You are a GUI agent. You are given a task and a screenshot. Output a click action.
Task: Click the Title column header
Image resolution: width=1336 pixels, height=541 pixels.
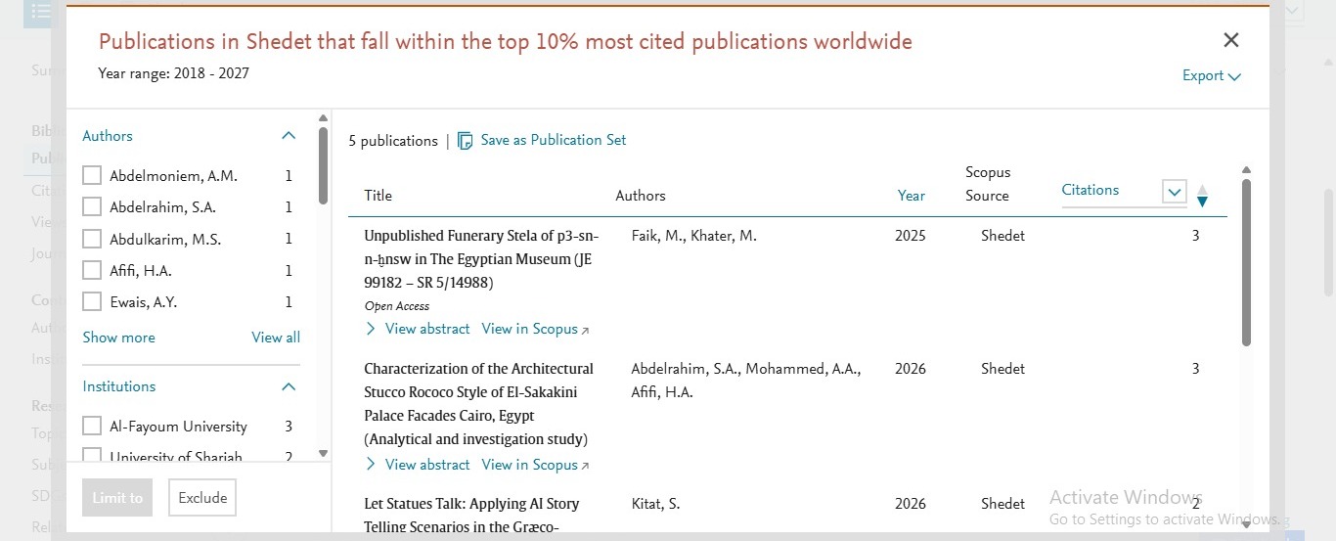point(378,196)
